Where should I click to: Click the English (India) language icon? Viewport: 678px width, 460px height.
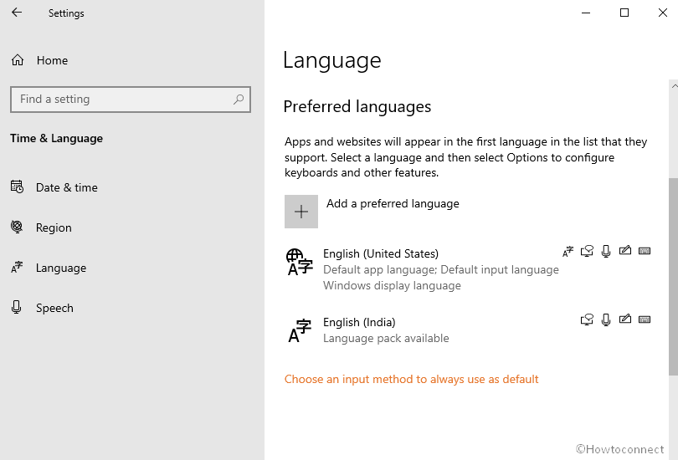[300, 331]
